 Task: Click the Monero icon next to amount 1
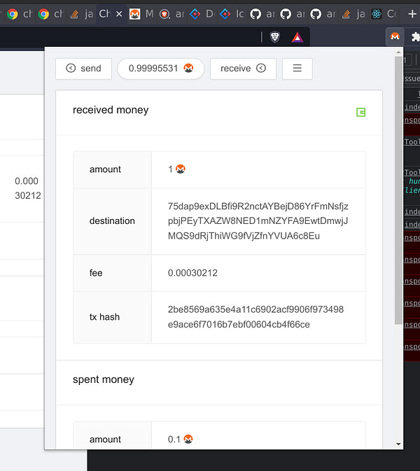(181, 169)
